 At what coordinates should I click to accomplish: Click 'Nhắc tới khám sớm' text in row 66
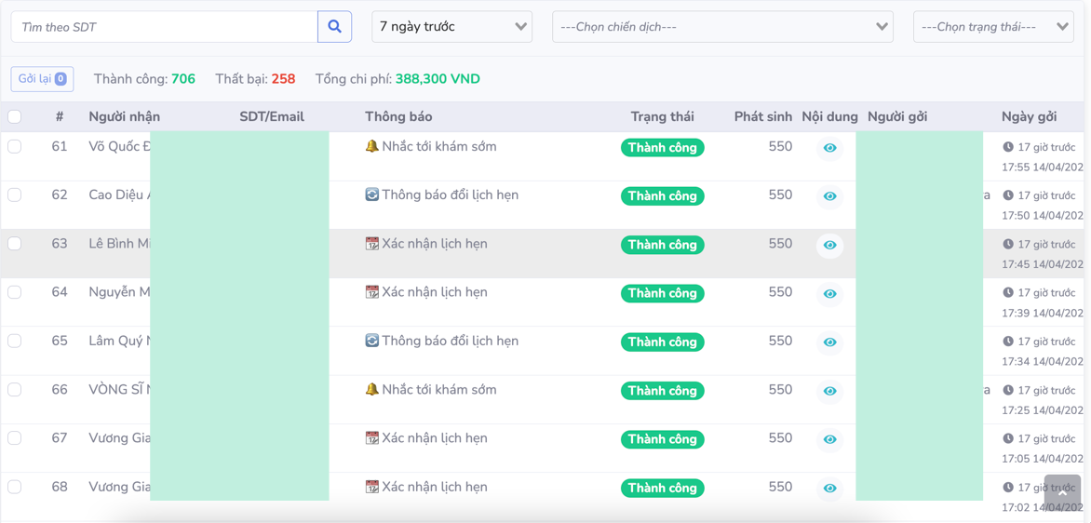pos(439,390)
